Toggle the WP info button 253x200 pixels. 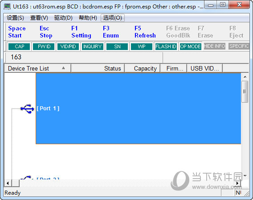pos(142,46)
